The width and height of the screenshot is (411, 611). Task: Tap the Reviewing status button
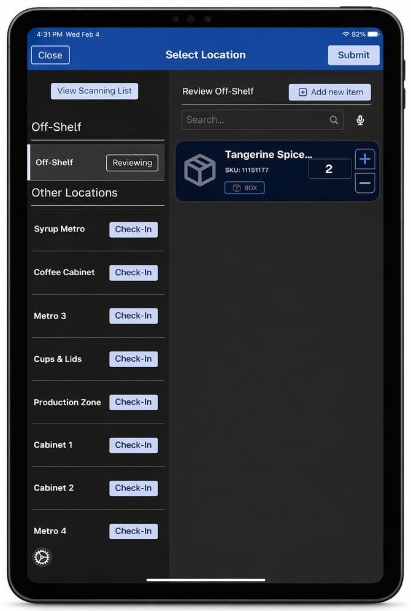click(x=133, y=163)
